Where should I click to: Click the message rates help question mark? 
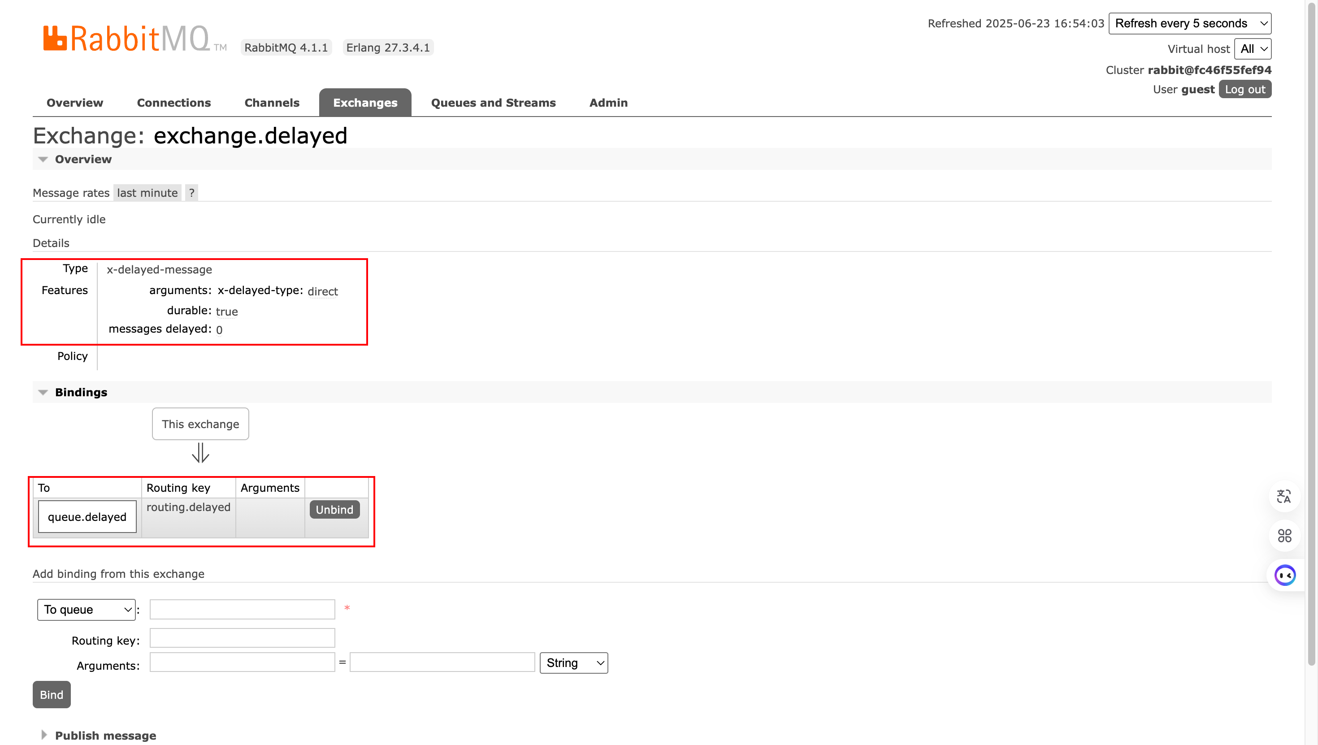click(191, 193)
